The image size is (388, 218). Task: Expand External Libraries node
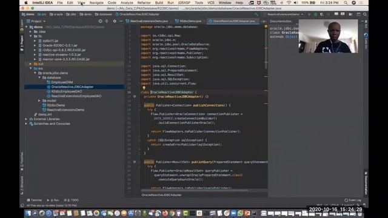click(26, 119)
